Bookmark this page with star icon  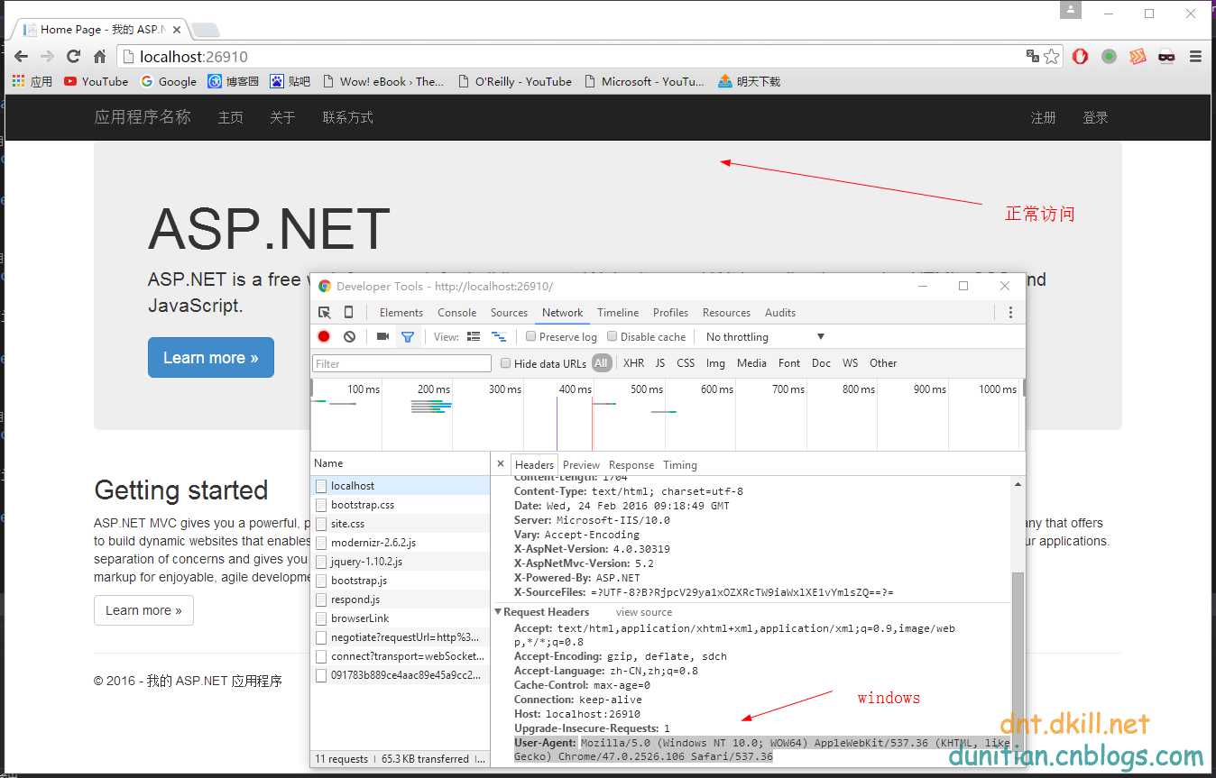coord(1052,56)
